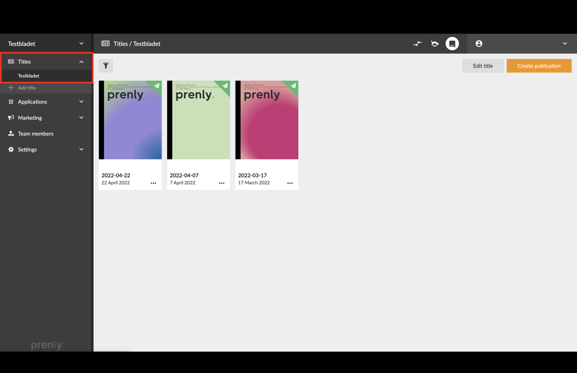The image size is (577, 373).
Task: Open options menu for 2022-04-22 publication
Action: pyautogui.click(x=153, y=183)
